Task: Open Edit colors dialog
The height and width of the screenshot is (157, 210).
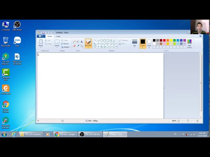Action: 189,44
